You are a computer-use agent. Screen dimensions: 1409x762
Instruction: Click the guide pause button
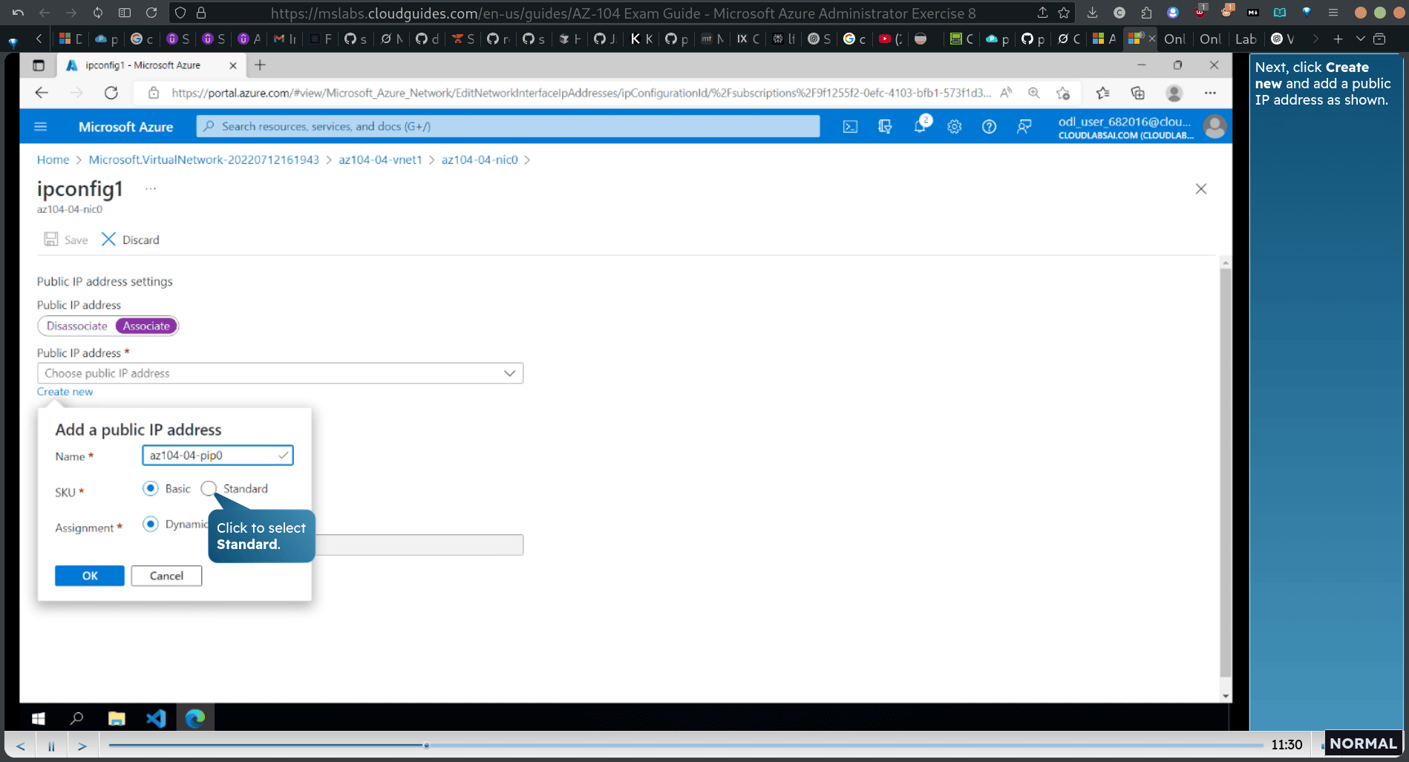51,746
